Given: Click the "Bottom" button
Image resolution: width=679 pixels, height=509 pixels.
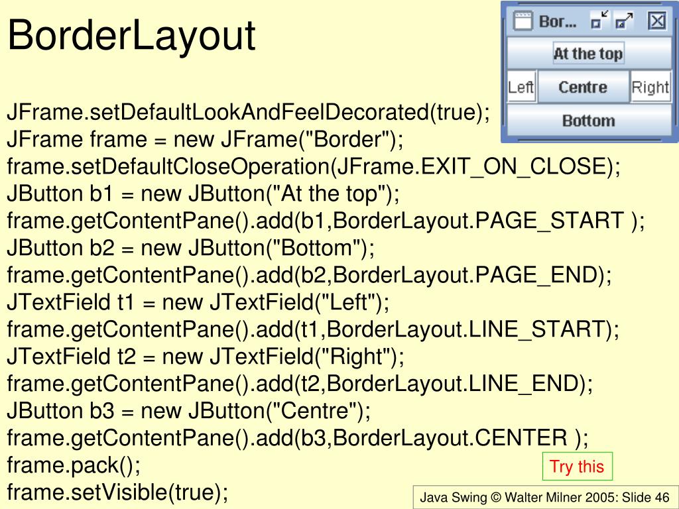Looking at the screenshot, I should click(x=589, y=121).
